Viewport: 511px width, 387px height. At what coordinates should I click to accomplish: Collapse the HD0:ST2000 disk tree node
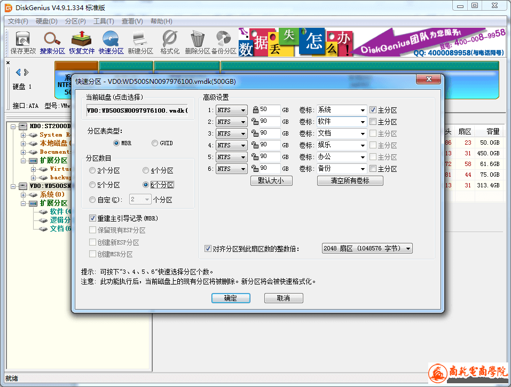(x=13, y=127)
